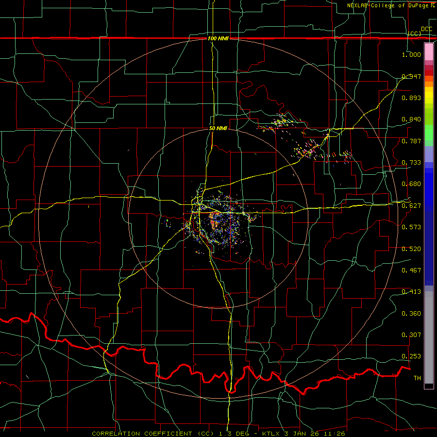Pick the bright green segment of the color bar
Viewport: 437px width, 437px height.
[429, 133]
